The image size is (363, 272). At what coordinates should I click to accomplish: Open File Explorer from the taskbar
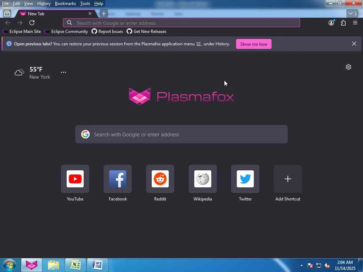(54, 265)
